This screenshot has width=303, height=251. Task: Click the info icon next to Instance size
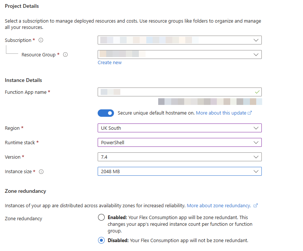pyautogui.click(x=41, y=172)
